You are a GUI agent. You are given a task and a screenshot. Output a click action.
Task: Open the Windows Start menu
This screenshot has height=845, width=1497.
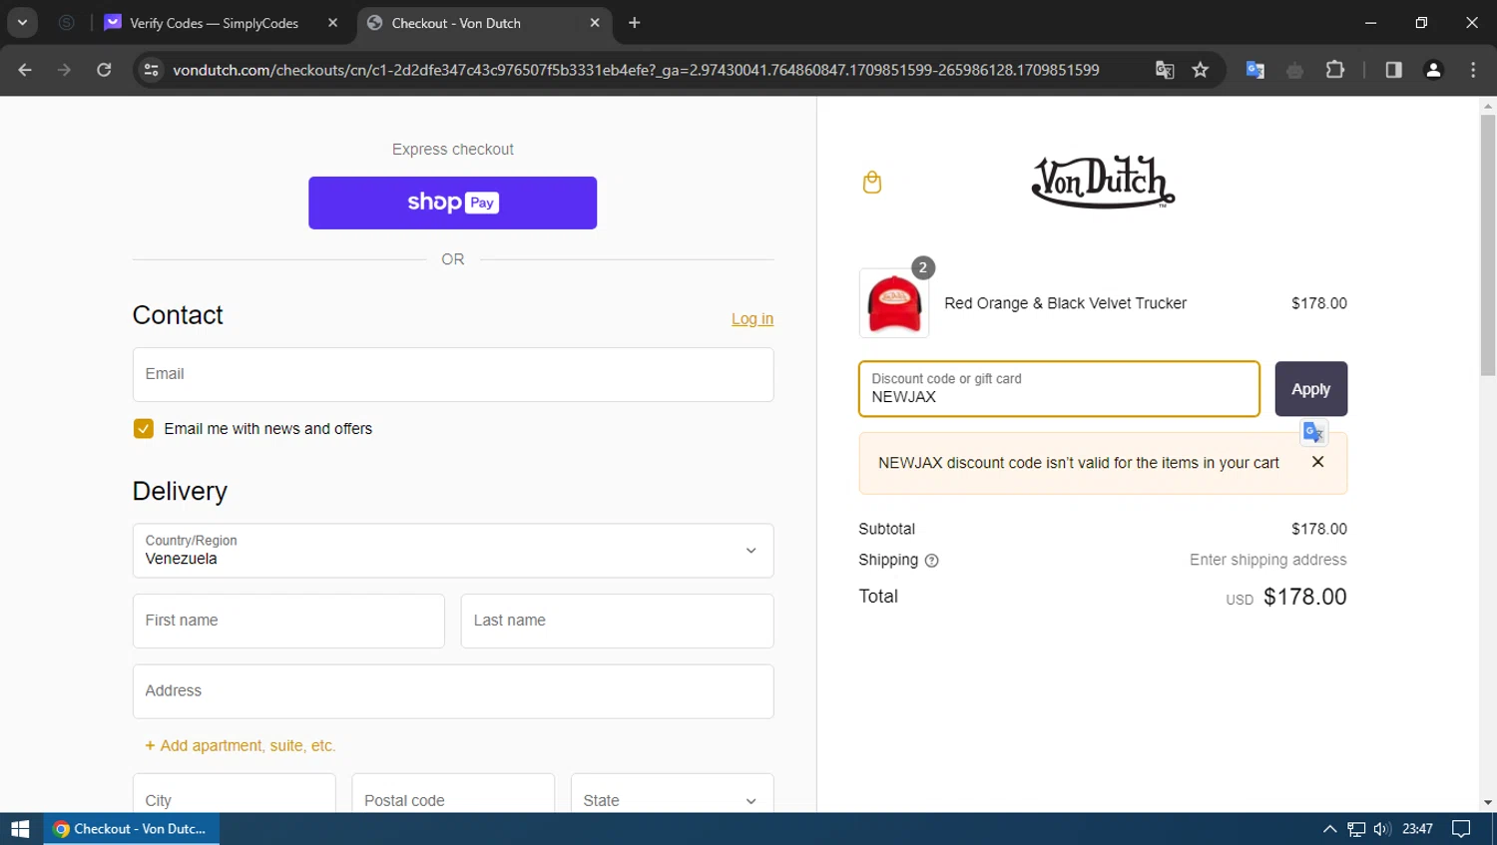pos(20,829)
